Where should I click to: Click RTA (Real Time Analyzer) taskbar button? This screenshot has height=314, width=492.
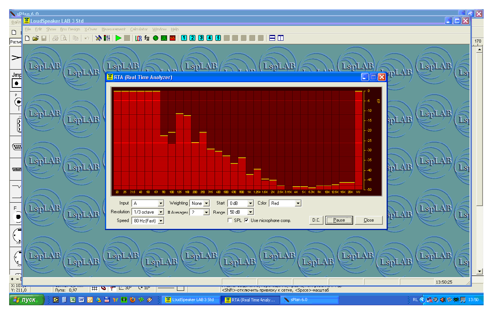point(251,300)
